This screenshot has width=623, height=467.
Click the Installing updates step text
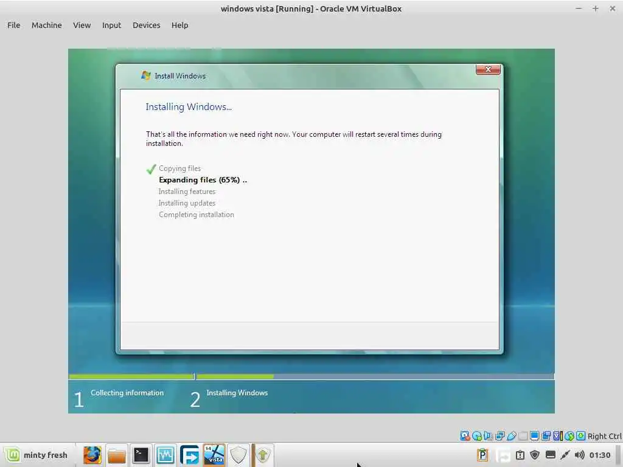coord(187,203)
